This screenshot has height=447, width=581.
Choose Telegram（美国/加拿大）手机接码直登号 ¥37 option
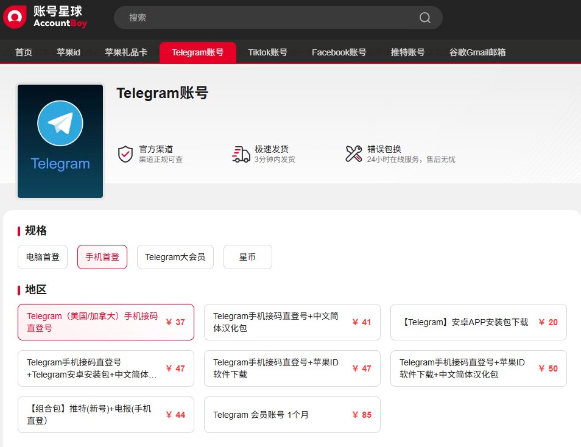pyautogui.click(x=106, y=322)
